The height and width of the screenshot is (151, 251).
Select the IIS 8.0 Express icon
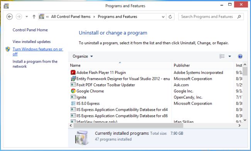pos(73,103)
